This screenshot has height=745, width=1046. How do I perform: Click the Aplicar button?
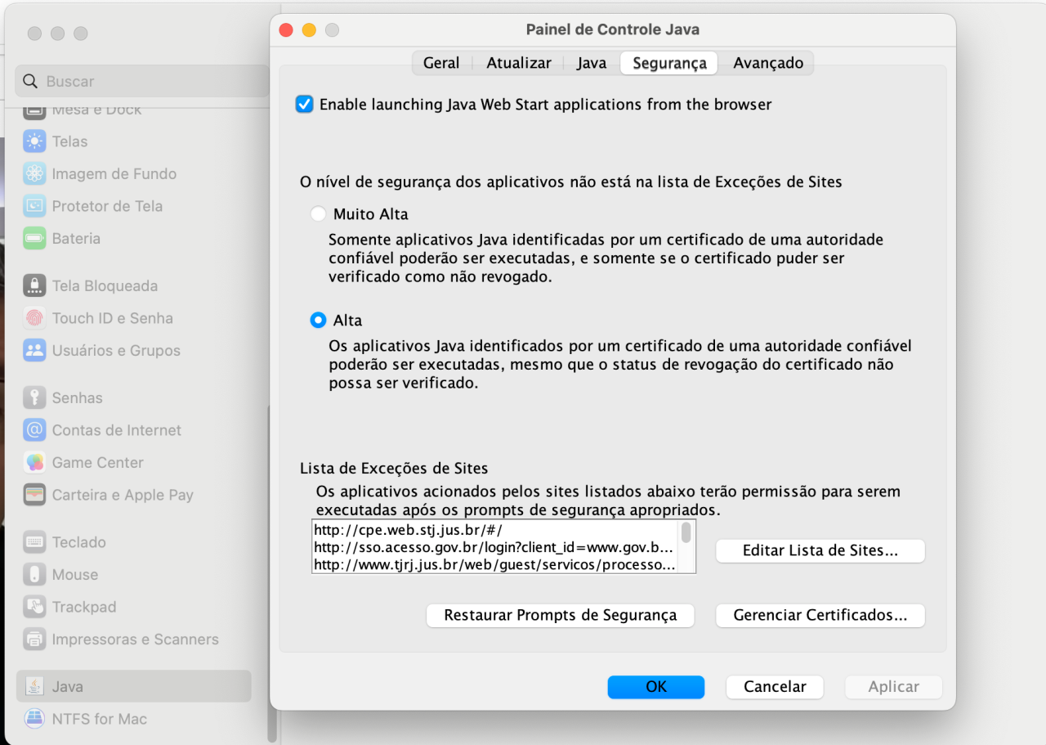click(894, 687)
